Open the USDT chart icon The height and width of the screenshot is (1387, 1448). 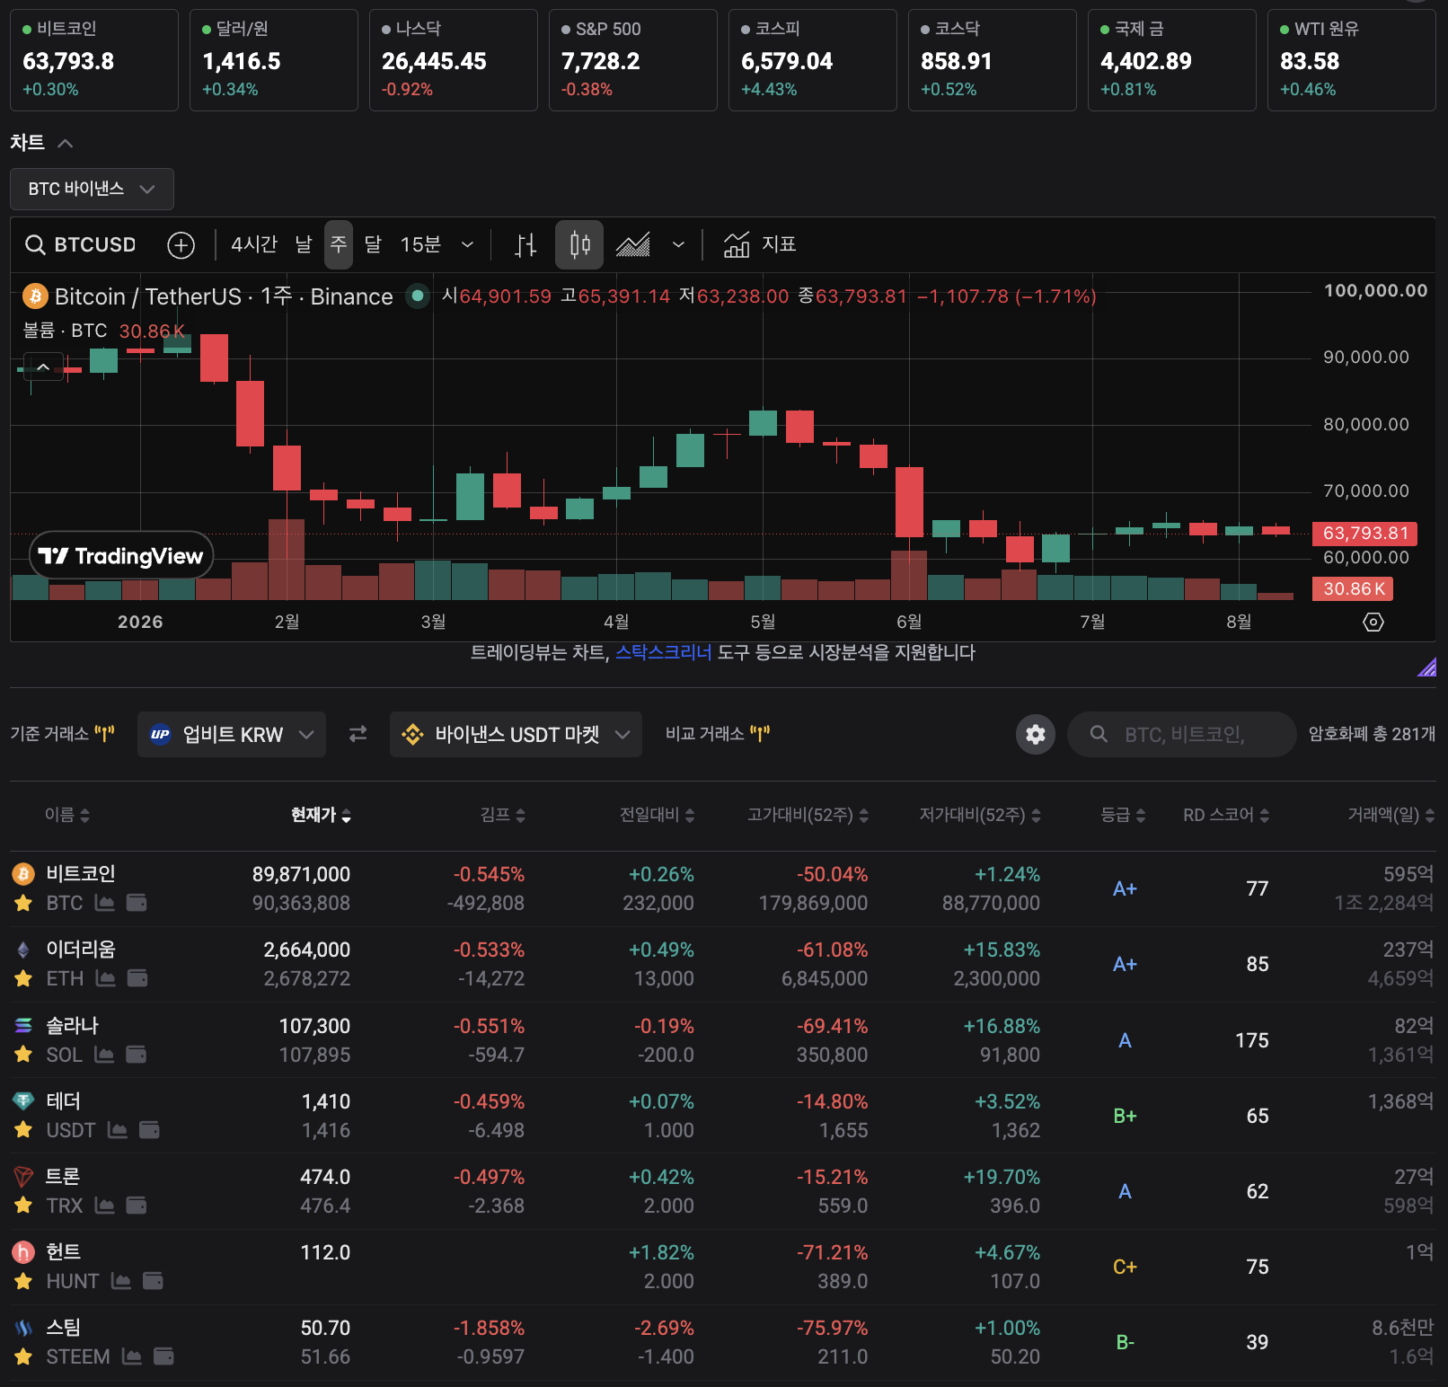click(x=118, y=1130)
